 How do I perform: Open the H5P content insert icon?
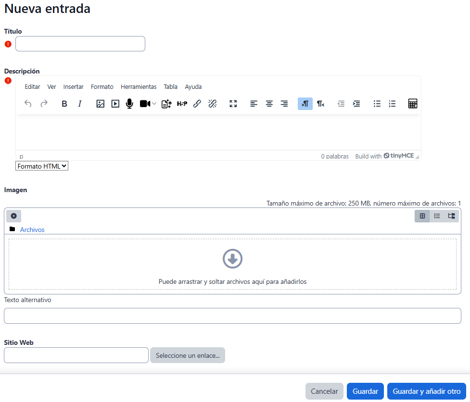(x=182, y=104)
